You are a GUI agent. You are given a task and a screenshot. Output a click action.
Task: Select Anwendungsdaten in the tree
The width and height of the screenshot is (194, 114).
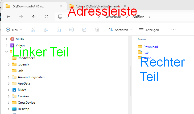coord(31,77)
